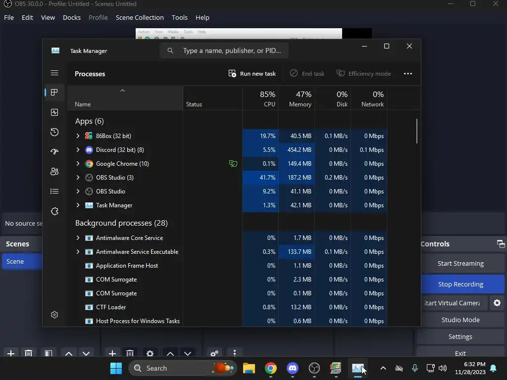Open OBS audio mixer advanced properties gears

click(x=214, y=353)
